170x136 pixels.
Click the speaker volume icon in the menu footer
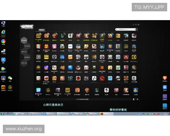(x=137, y=99)
